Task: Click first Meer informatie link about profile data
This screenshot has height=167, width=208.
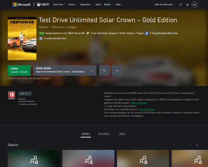Action: coord(139,103)
